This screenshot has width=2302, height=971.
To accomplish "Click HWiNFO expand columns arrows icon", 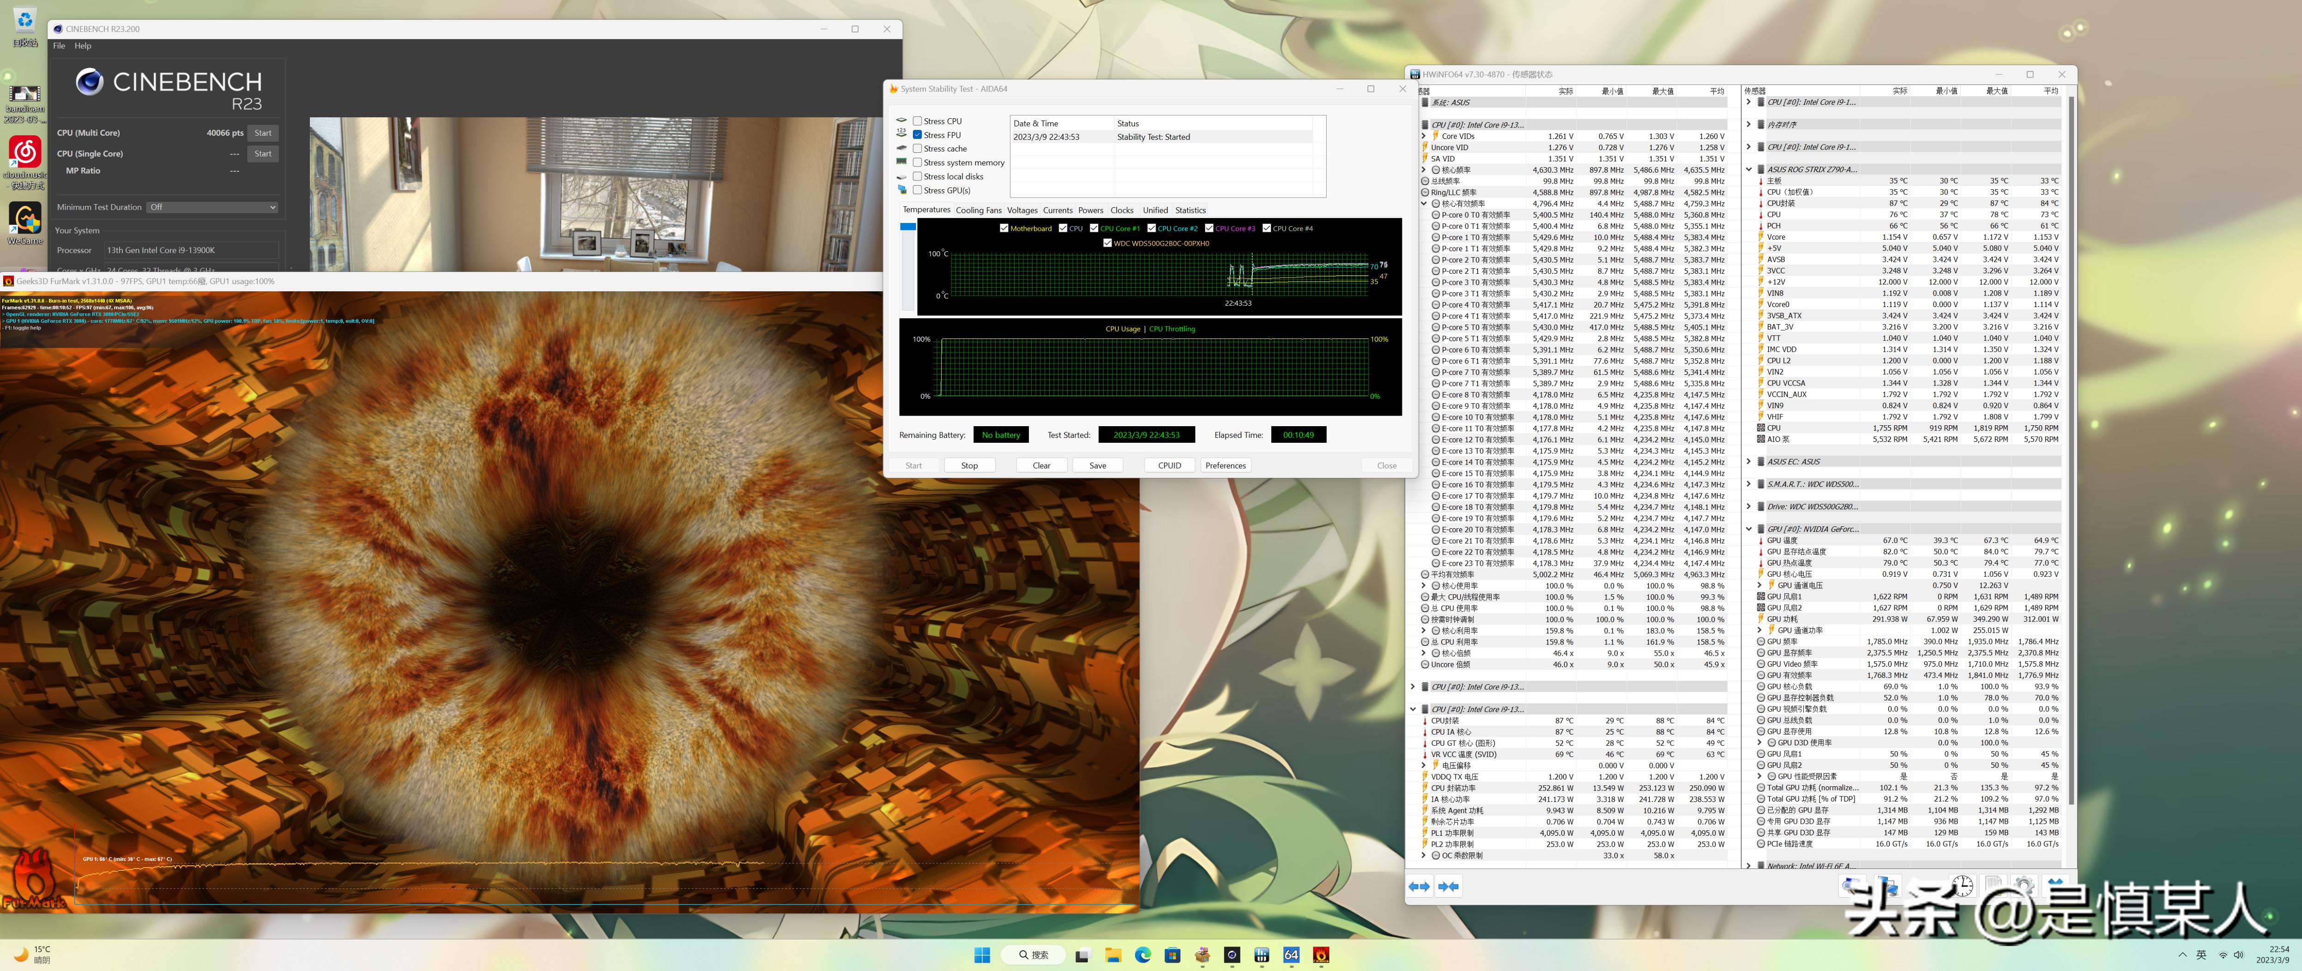I will point(1418,886).
